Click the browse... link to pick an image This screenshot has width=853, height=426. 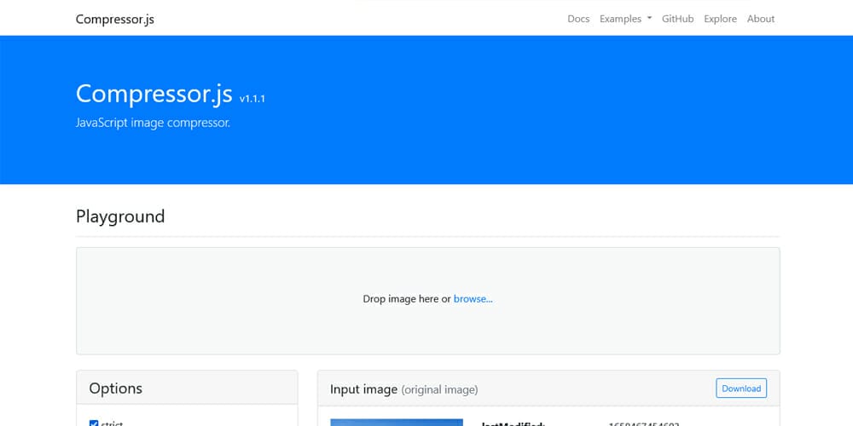[473, 299]
